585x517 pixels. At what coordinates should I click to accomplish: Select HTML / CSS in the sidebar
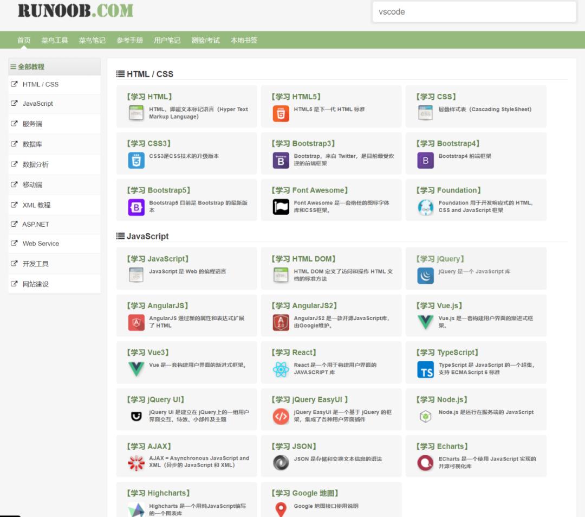(x=55, y=85)
